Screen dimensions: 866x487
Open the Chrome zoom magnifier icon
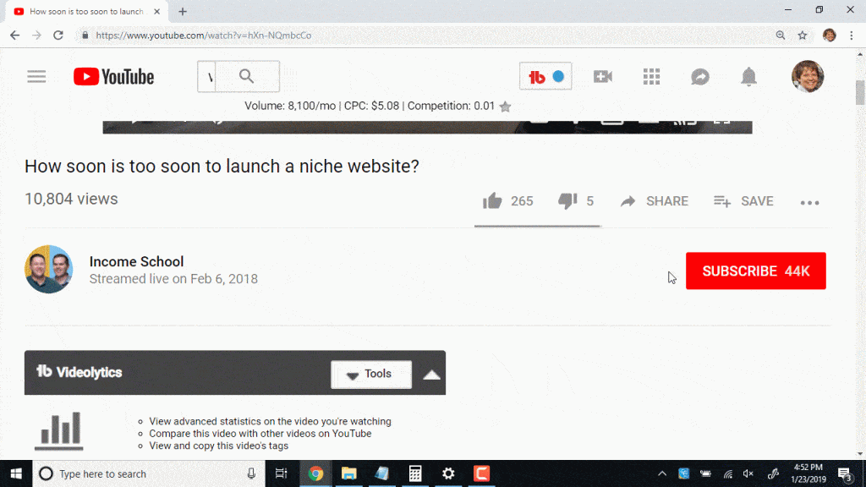781,36
